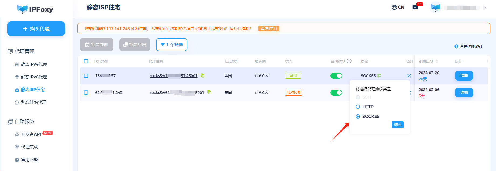Click the info icon next to 自动续期
The height and width of the screenshot is (171, 496).
click(x=349, y=61)
